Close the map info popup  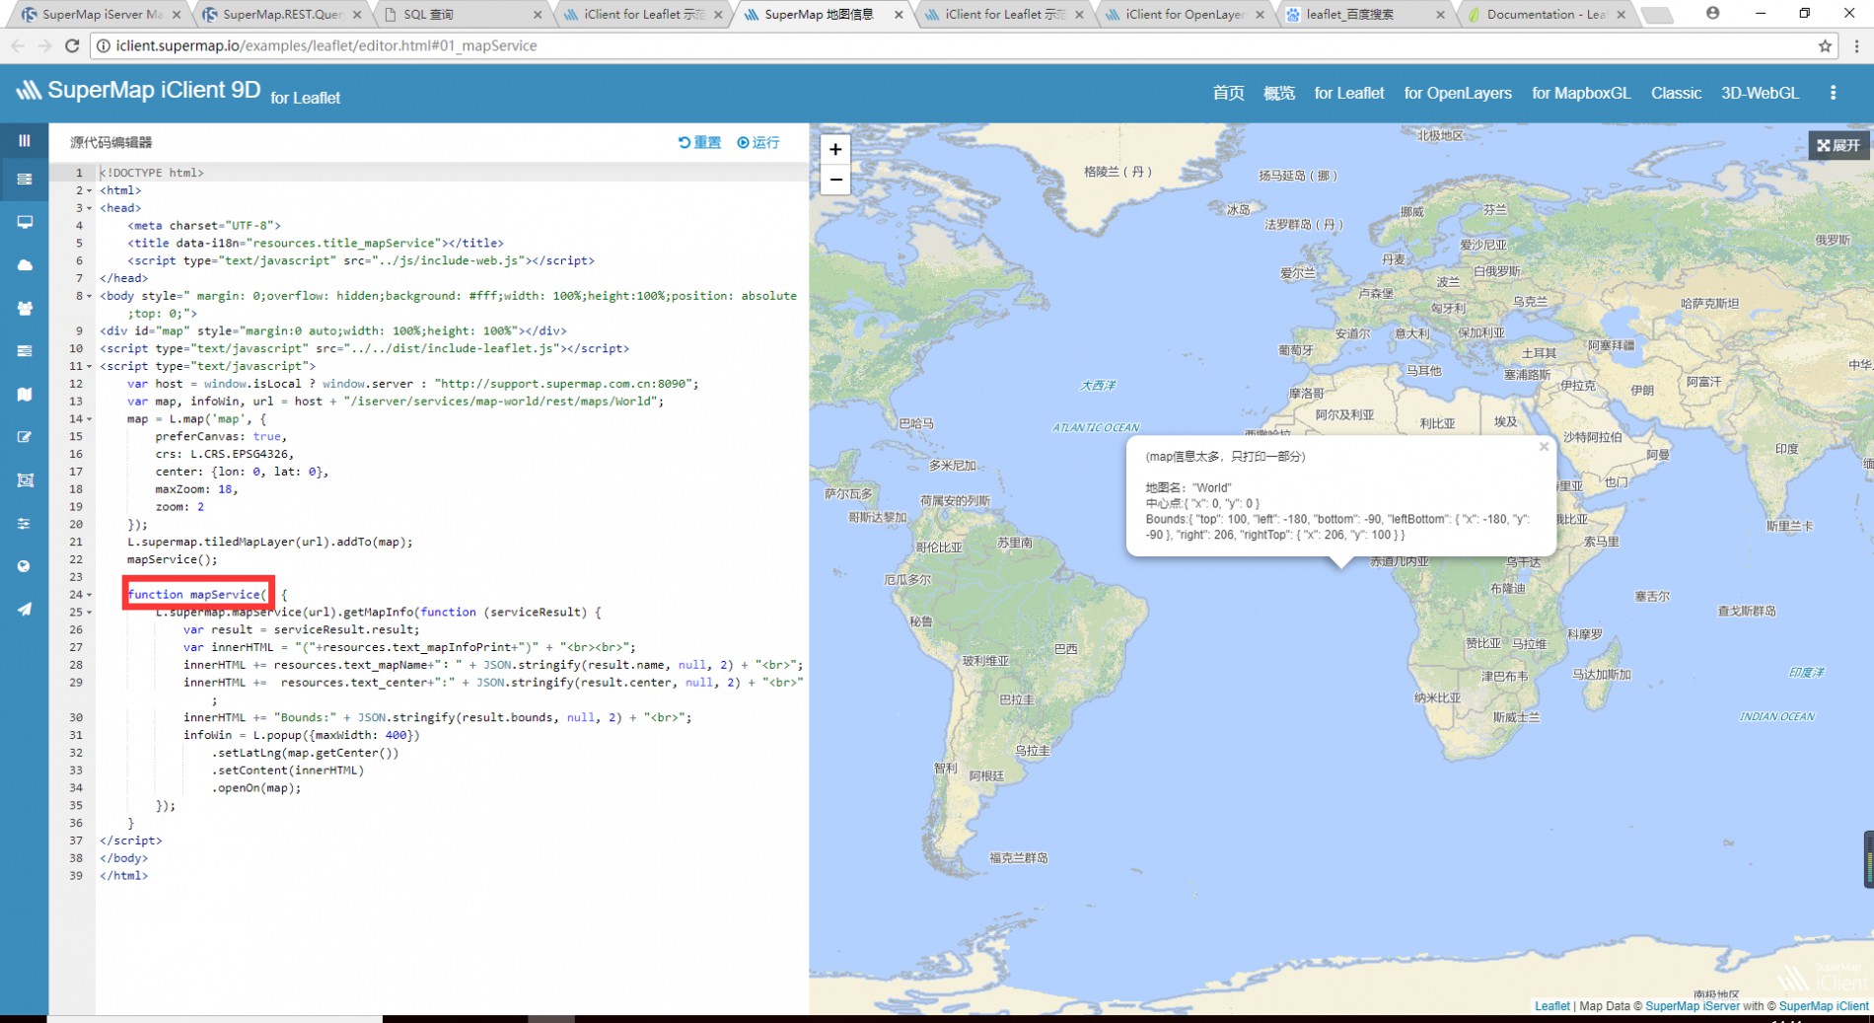pyautogui.click(x=1544, y=447)
